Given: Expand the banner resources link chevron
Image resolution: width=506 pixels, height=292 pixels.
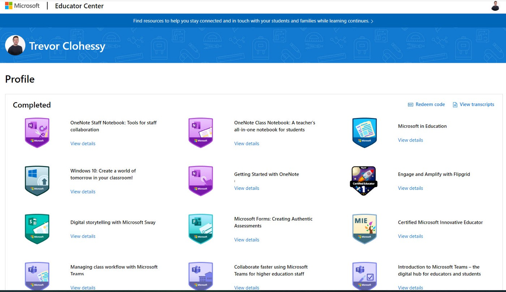Looking at the screenshot, I should point(372,21).
